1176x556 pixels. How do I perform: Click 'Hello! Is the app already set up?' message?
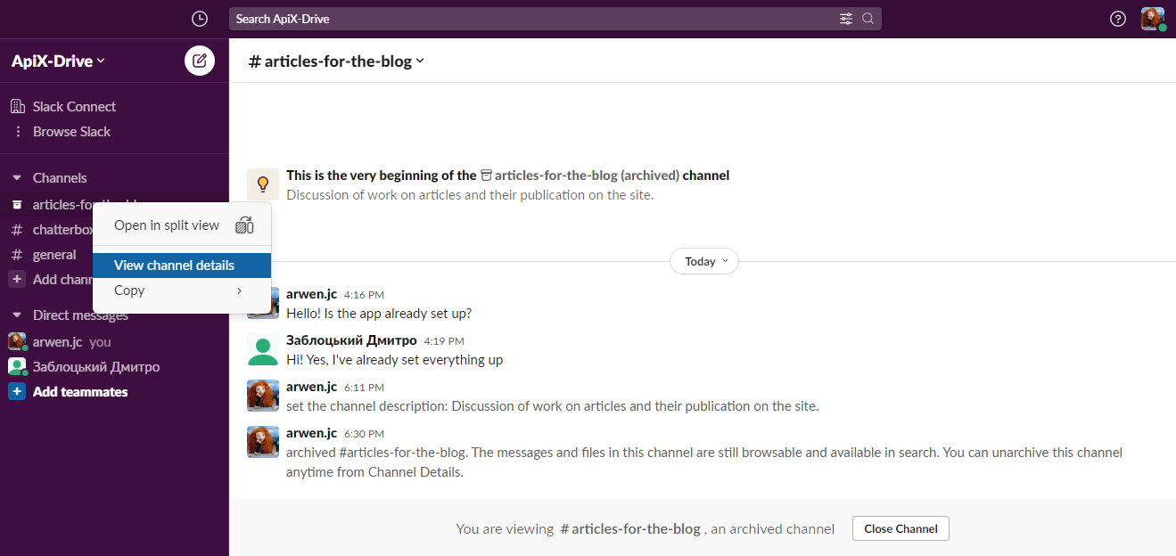point(379,314)
